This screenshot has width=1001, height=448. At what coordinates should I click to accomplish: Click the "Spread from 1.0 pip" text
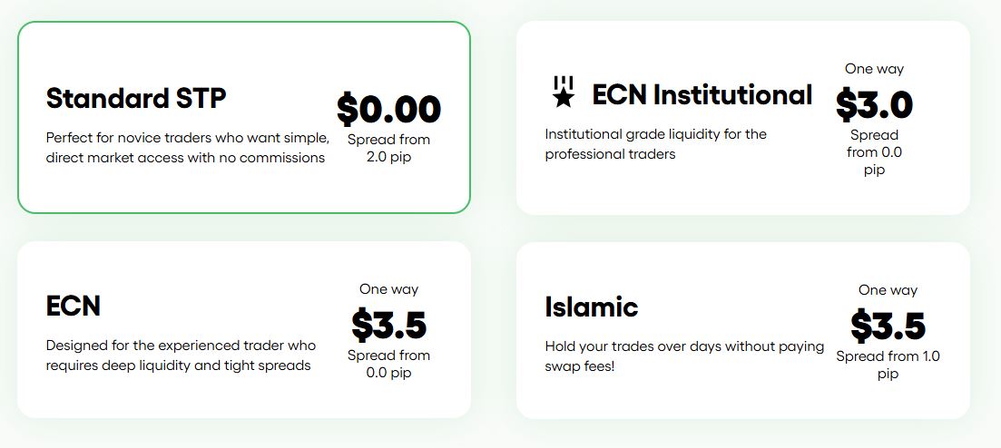click(x=888, y=365)
